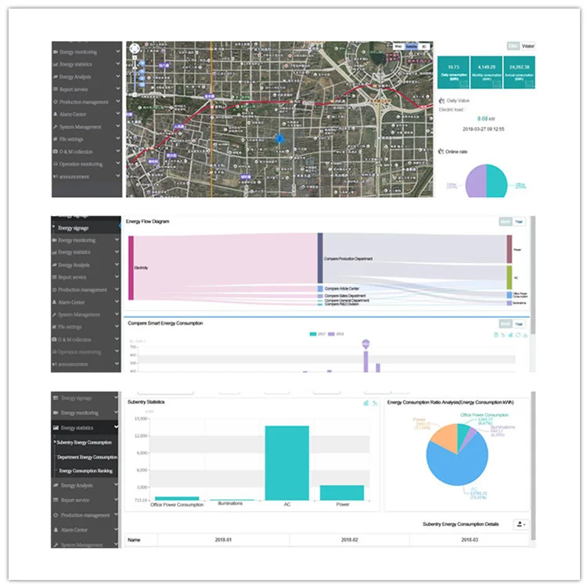Click line chart icon in Smart Energy Consumption toolbar
The width and height of the screenshot is (587, 587).
coord(503,335)
